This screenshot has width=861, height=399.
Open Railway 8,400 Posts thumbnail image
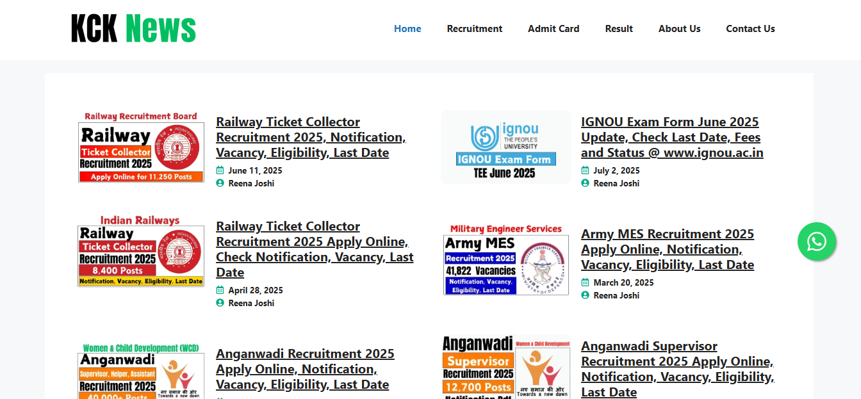tap(141, 252)
